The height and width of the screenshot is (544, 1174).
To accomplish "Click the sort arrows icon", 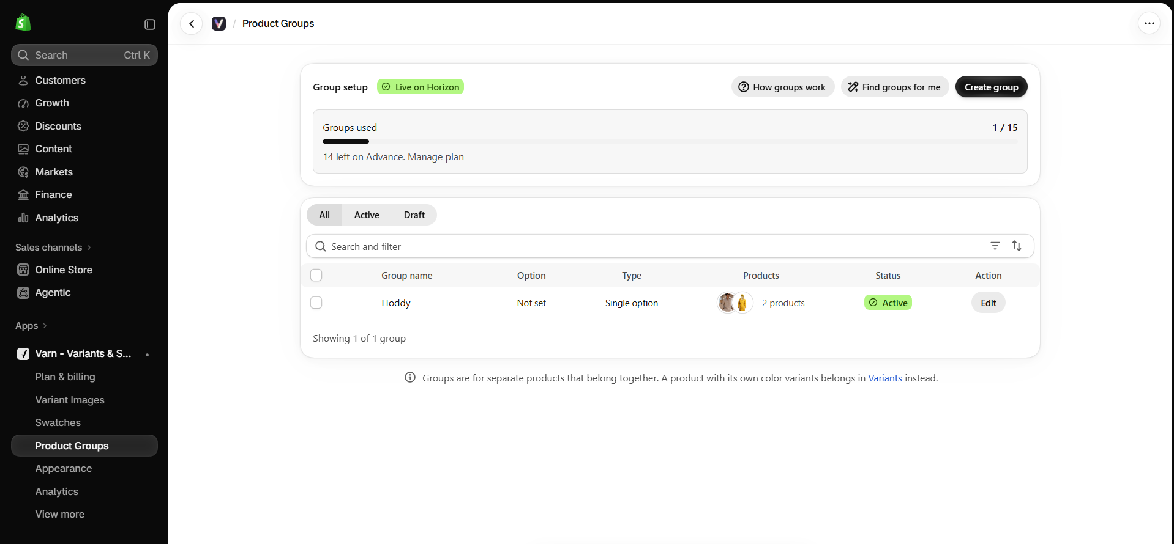I will [1017, 246].
